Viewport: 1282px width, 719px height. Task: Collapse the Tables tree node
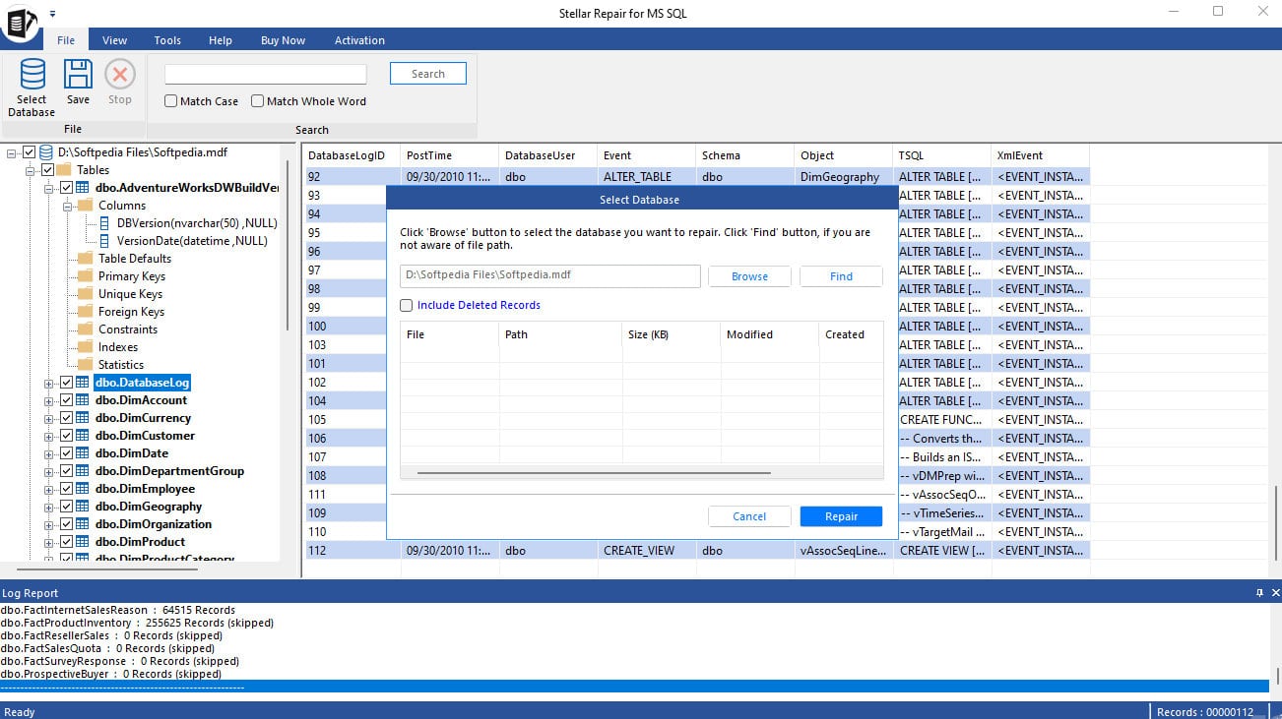click(31, 170)
